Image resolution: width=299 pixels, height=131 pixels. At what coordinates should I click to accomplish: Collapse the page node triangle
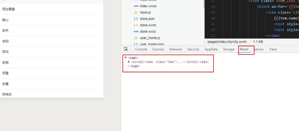tap(126, 58)
